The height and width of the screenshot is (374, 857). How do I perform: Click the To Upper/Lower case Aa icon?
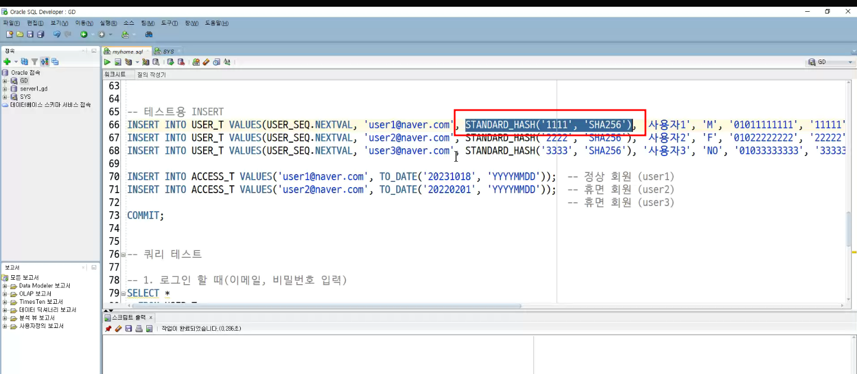point(227,62)
